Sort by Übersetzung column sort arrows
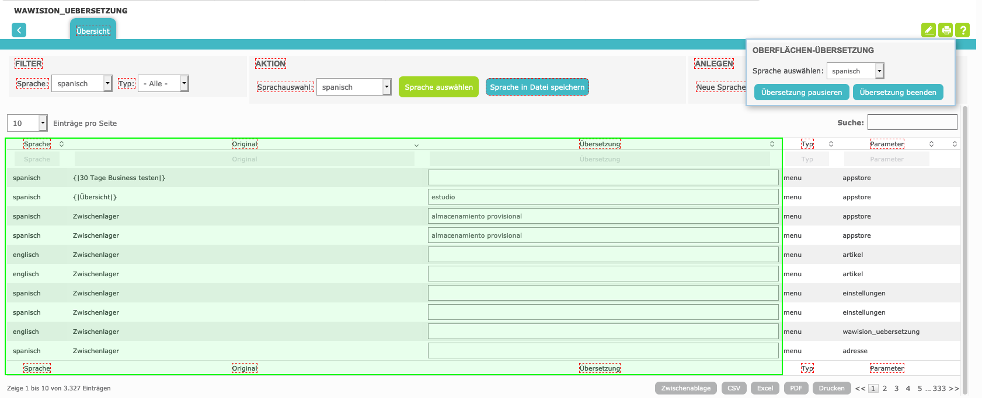Image resolution: width=982 pixels, height=398 pixels. point(772,144)
